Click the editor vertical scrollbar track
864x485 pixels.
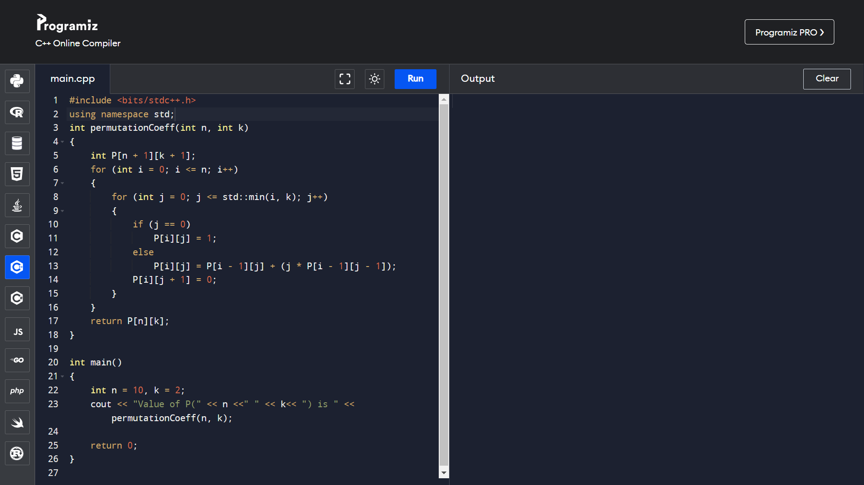[x=444, y=286]
